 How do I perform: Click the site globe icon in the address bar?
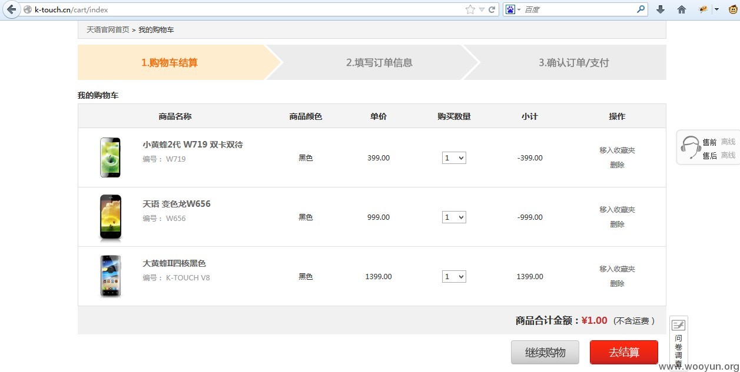(27, 9)
